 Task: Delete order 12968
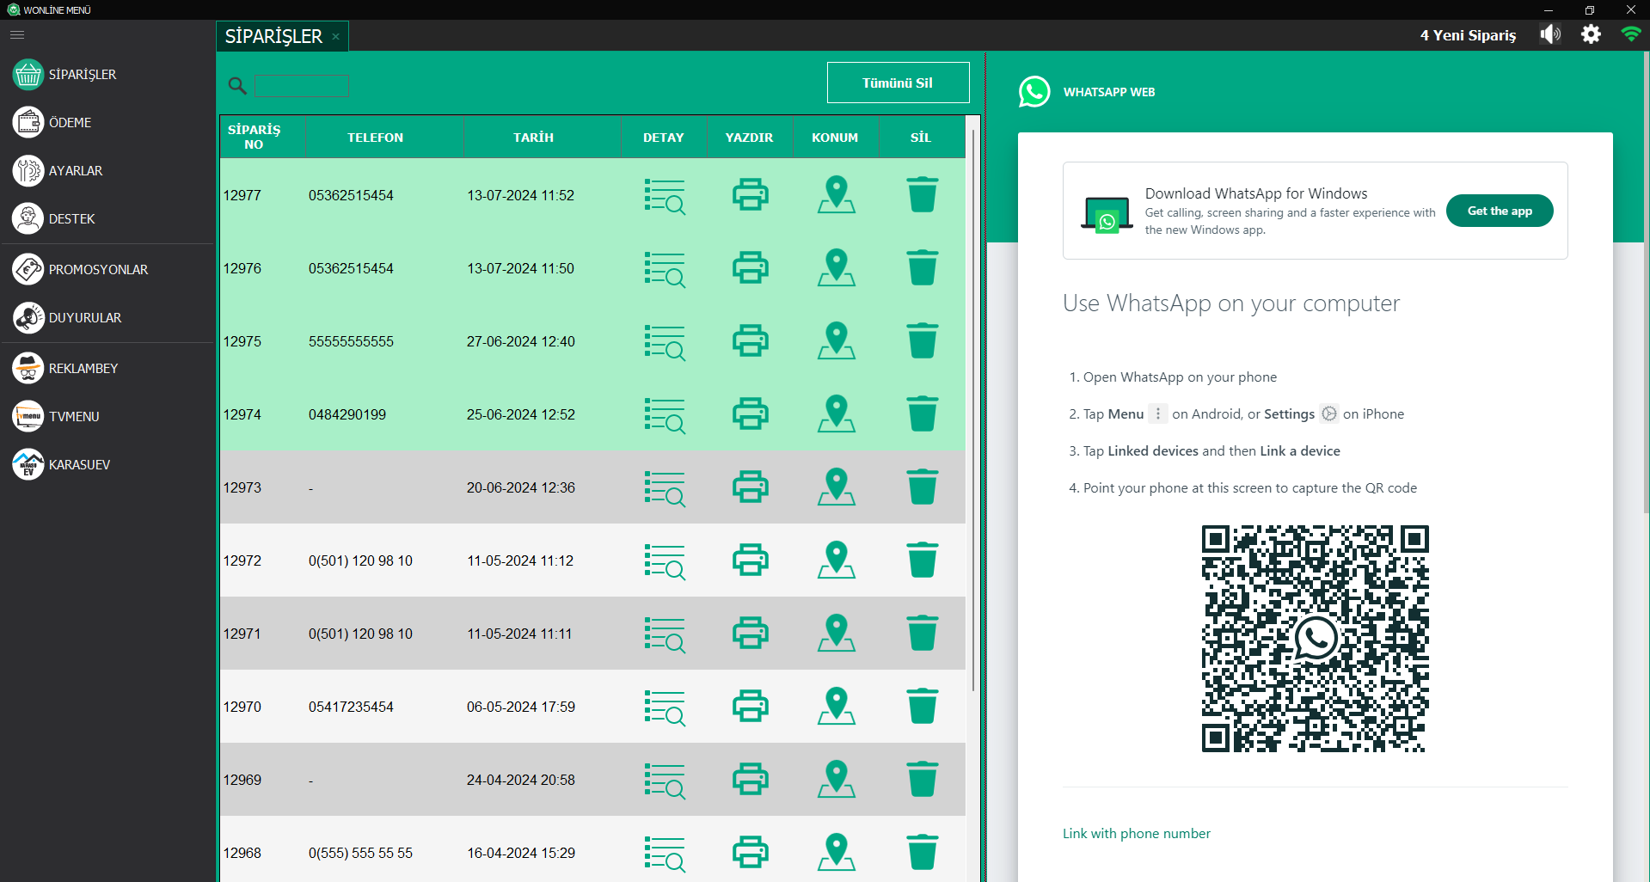click(x=922, y=852)
